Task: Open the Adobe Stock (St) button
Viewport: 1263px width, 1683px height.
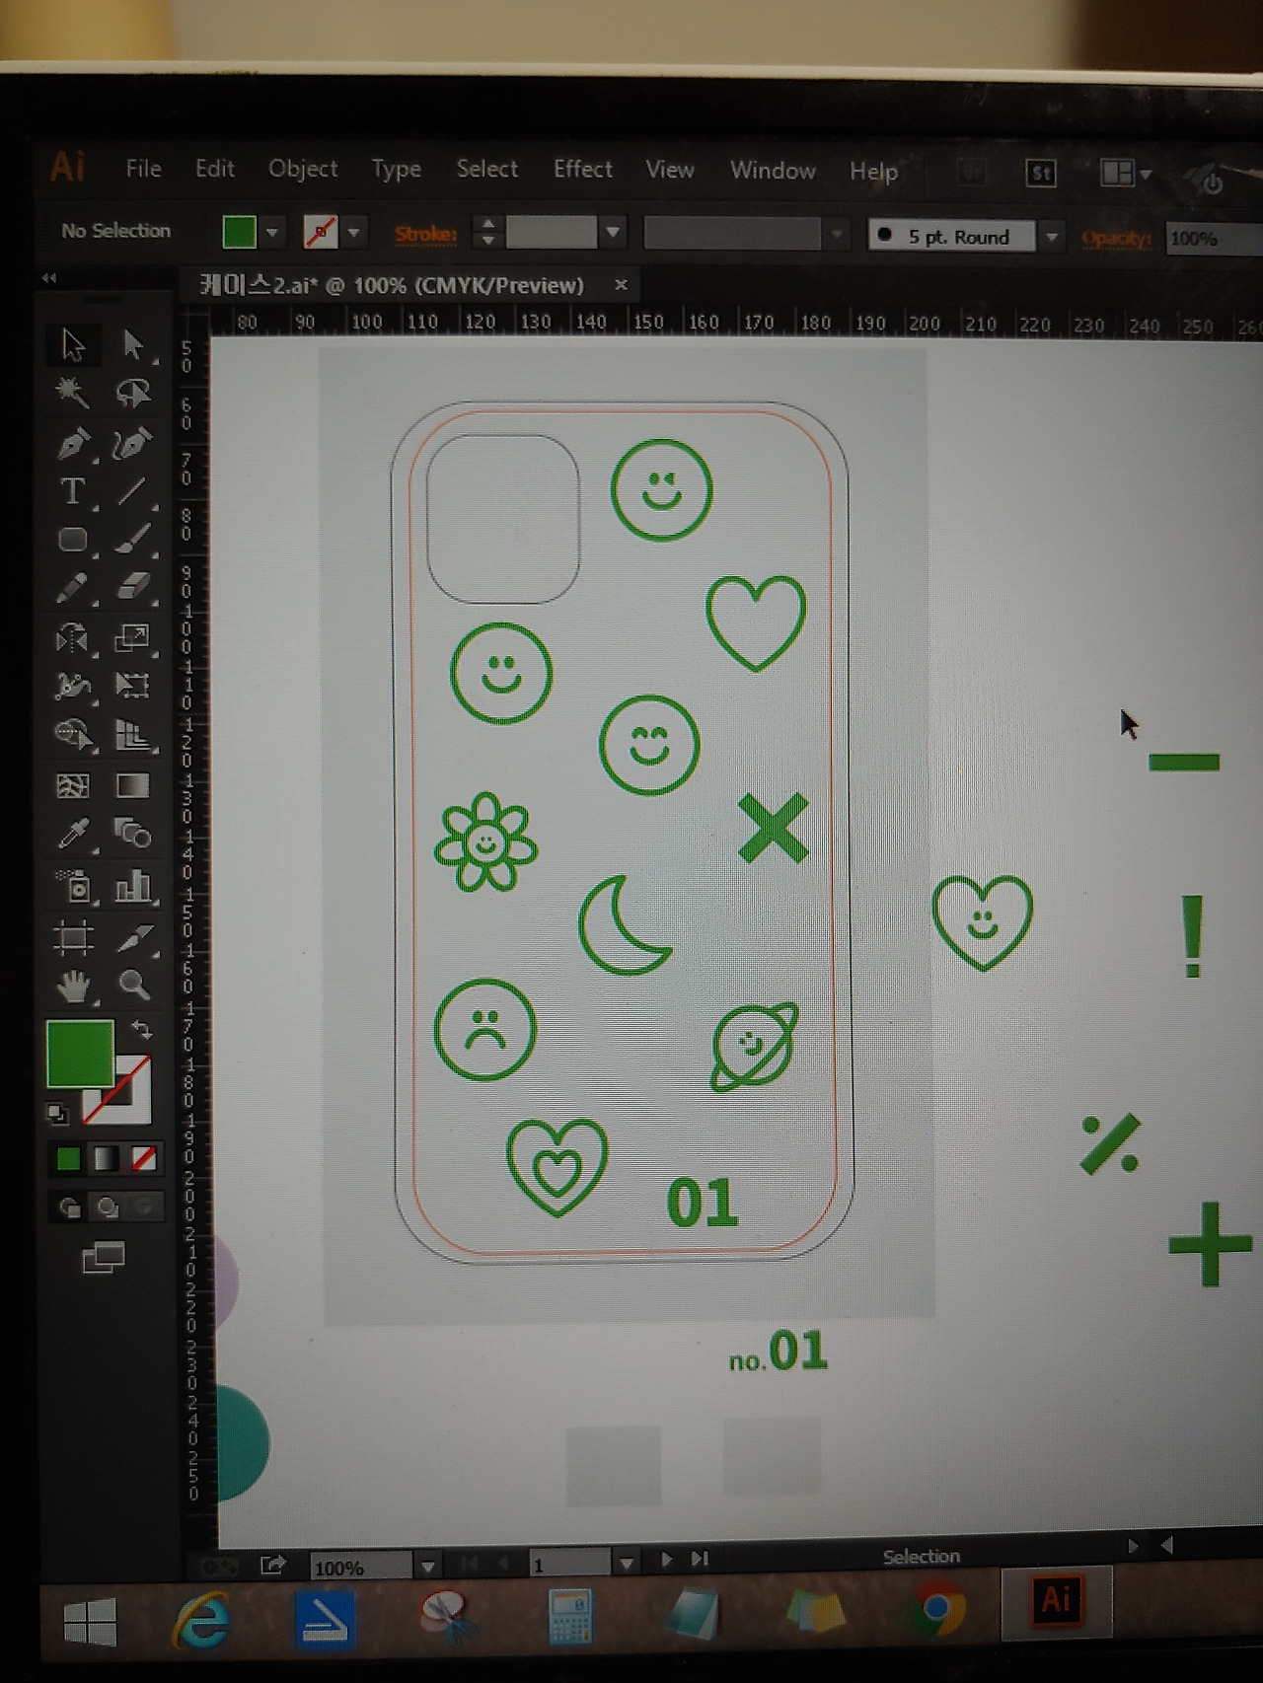Action: click(x=1041, y=174)
